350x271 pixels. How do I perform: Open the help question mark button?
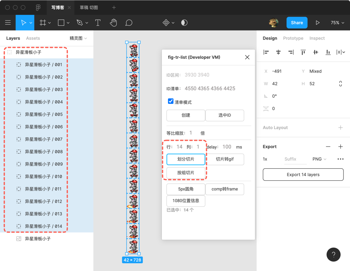pyautogui.click(x=334, y=255)
